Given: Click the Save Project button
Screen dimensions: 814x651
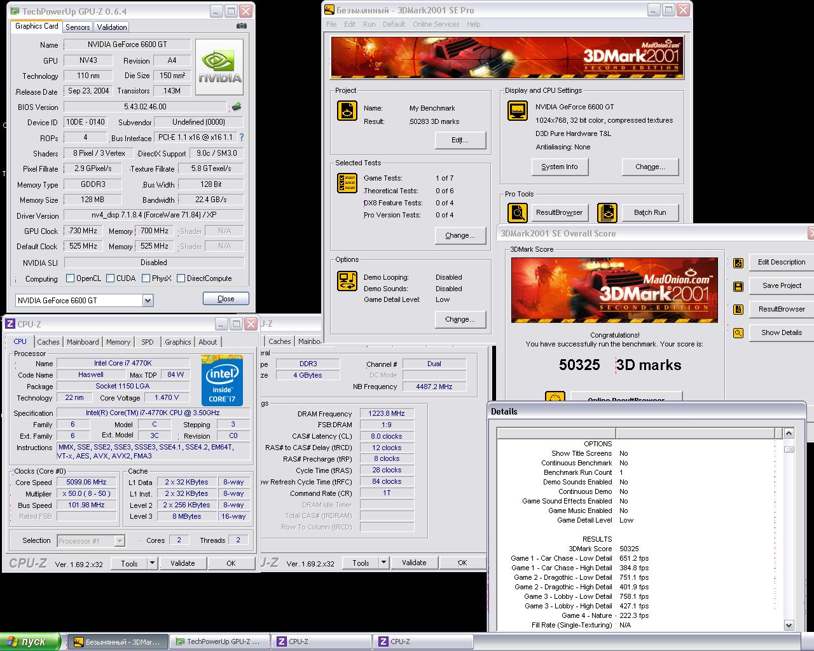Looking at the screenshot, I should pos(782,286).
